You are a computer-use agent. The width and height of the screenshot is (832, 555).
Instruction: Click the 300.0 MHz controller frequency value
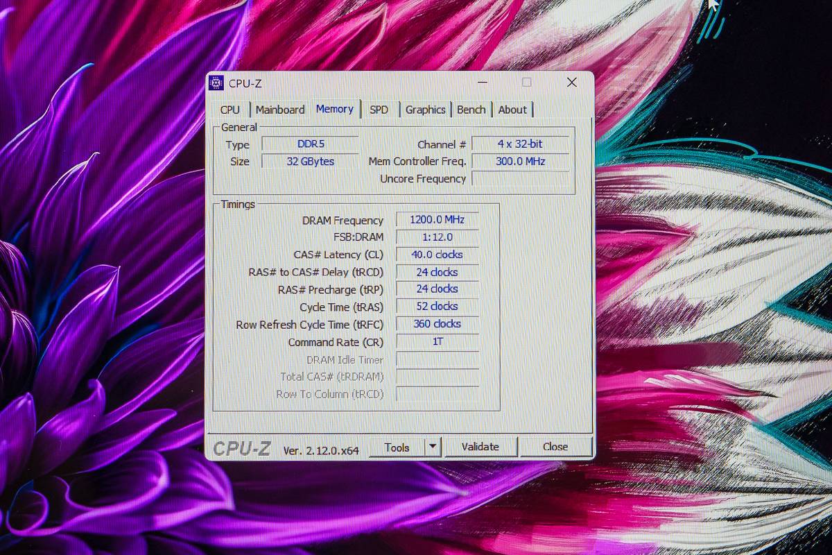point(520,162)
